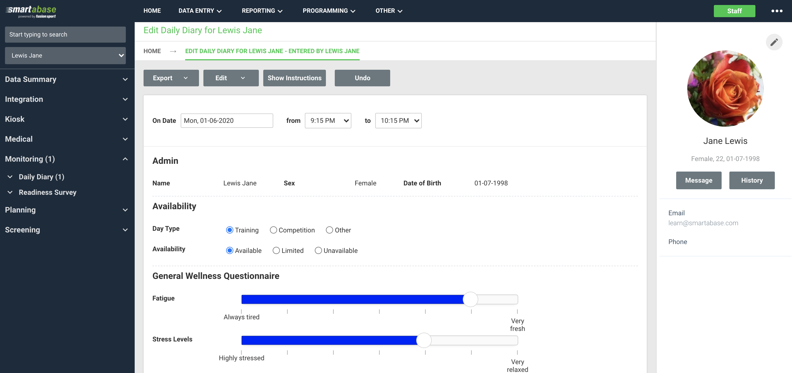792x373 pixels.
Task: Click the Programming menu item
Action: tap(329, 11)
